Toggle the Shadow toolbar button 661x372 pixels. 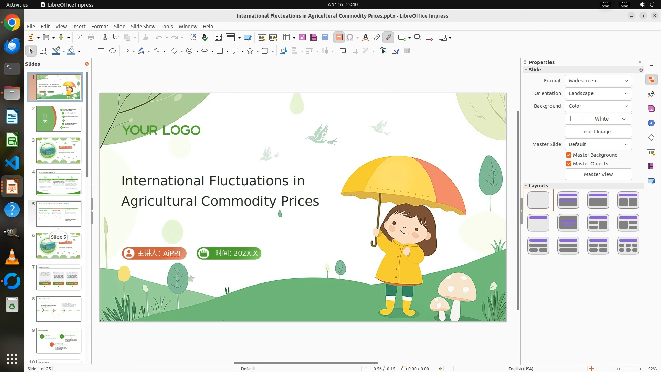(343, 51)
